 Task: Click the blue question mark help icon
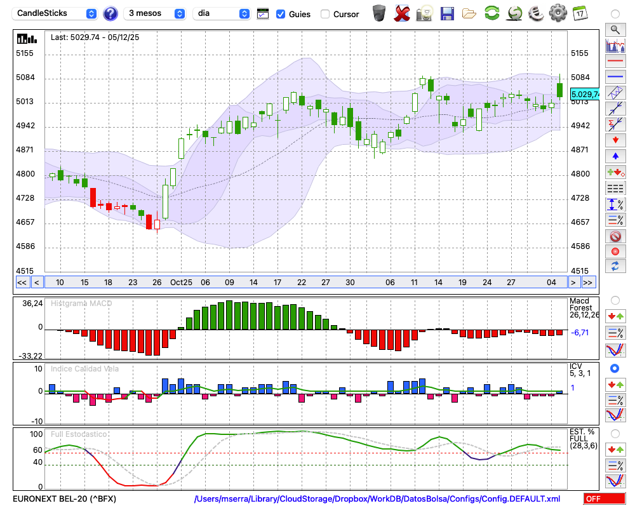coord(110,13)
